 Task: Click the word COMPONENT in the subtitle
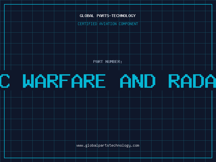point(128,24)
